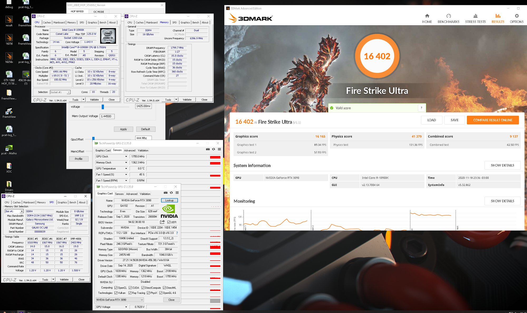Open the FrameView app desktop icon
Screen dimensions: 527x313
coord(9,113)
